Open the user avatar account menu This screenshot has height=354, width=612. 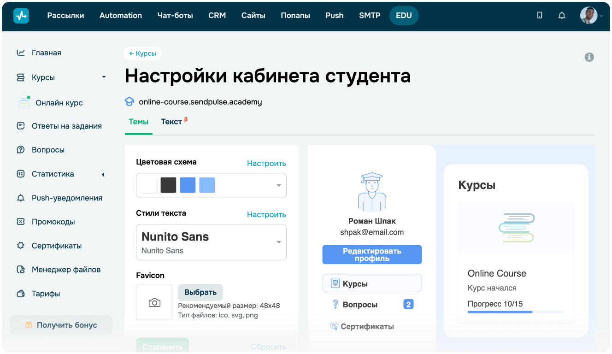click(x=589, y=16)
